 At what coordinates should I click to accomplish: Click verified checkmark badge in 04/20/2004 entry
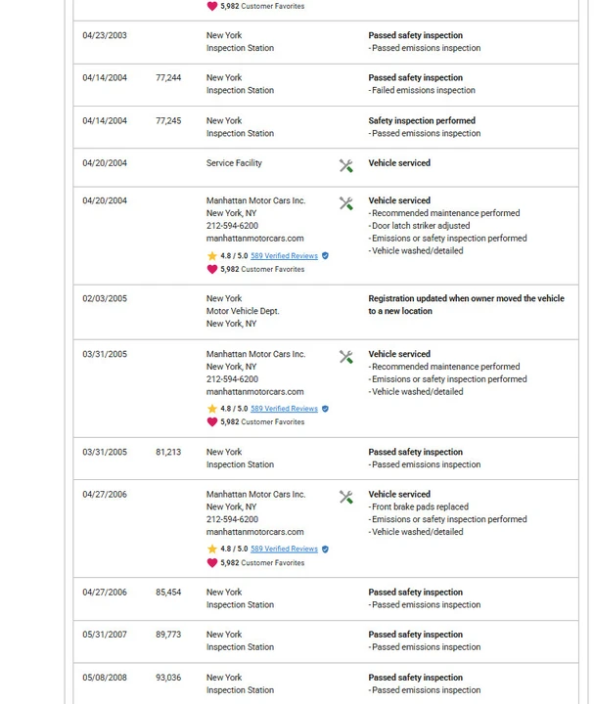pyautogui.click(x=325, y=255)
